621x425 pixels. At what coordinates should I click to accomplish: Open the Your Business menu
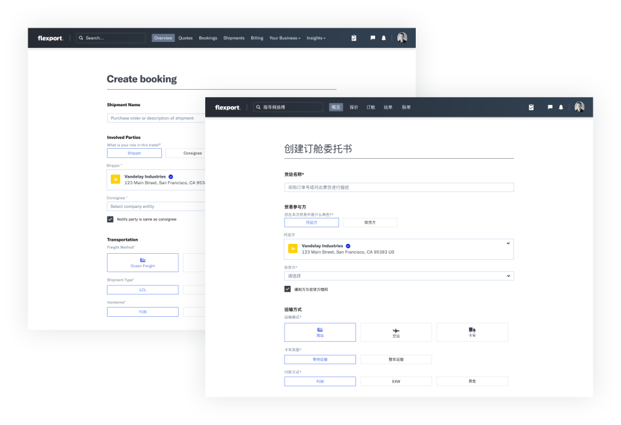click(285, 38)
